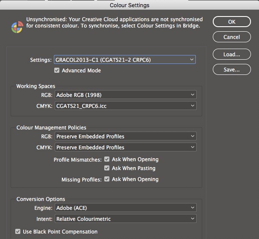Disable Use Black Point Compensation

18,232
